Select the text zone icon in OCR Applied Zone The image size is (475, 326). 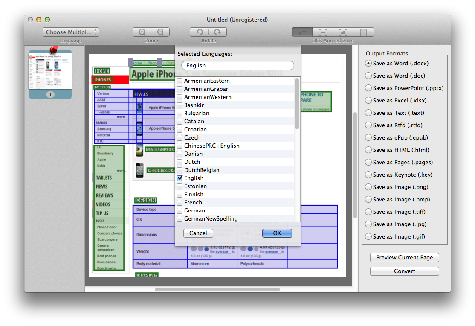(323, 32)
